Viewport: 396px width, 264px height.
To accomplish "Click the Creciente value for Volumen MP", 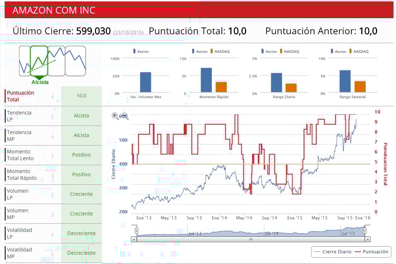I will coord(81,214).
